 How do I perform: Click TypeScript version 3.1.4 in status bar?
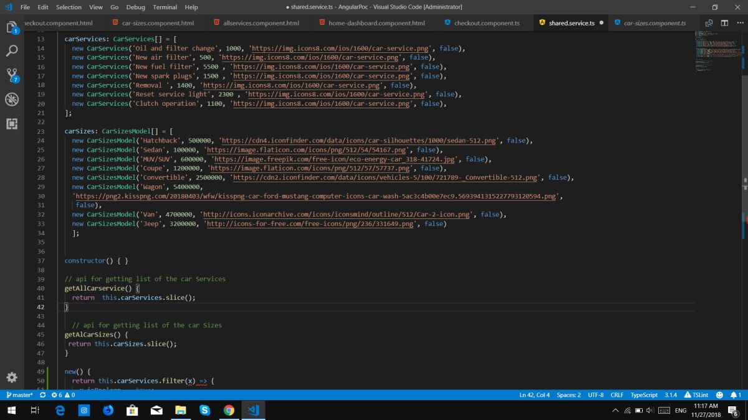point(671,394)
